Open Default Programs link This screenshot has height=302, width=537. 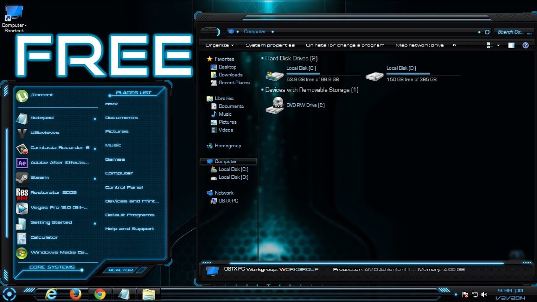[x=130, y=215]
